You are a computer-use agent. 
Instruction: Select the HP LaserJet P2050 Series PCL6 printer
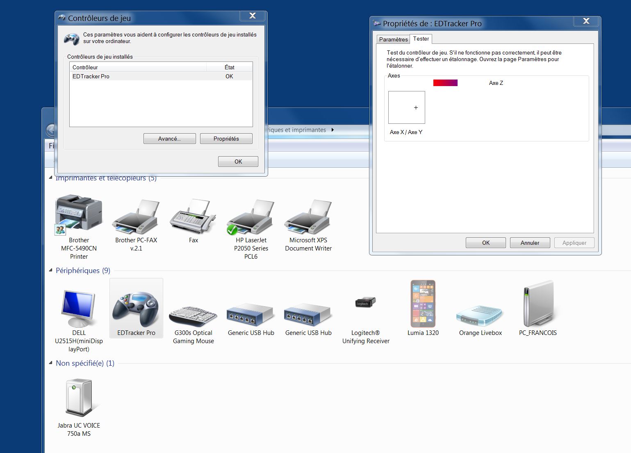(251, 217)
